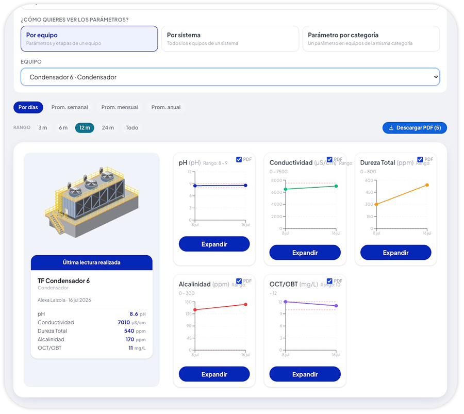This screenshot has height=414, width=464.
Task: Switch to Prom. semanal tab
Action: tap(70, 107)
